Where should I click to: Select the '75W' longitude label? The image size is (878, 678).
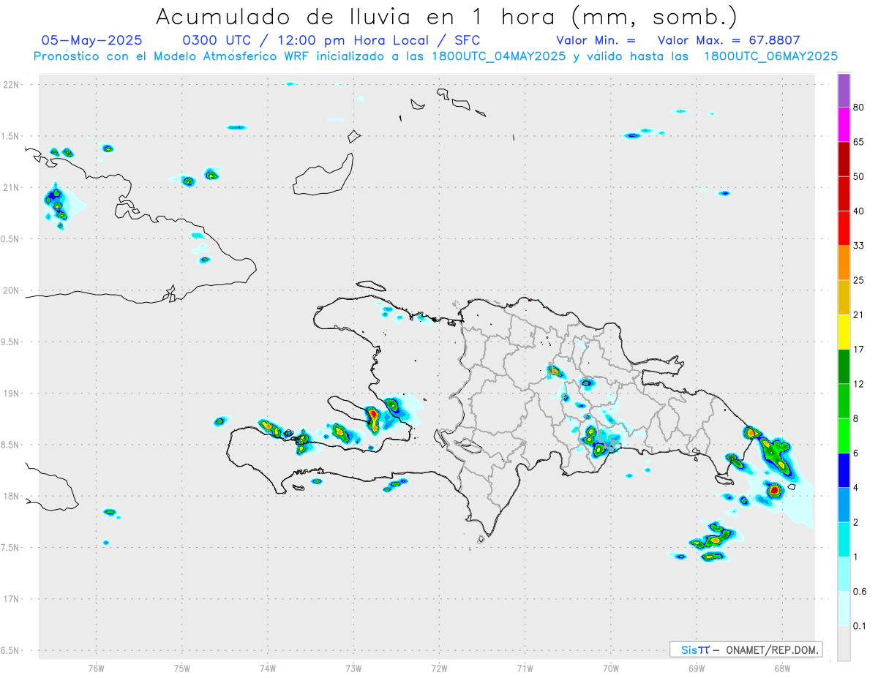pyautogui.click(x=182, y=668)
